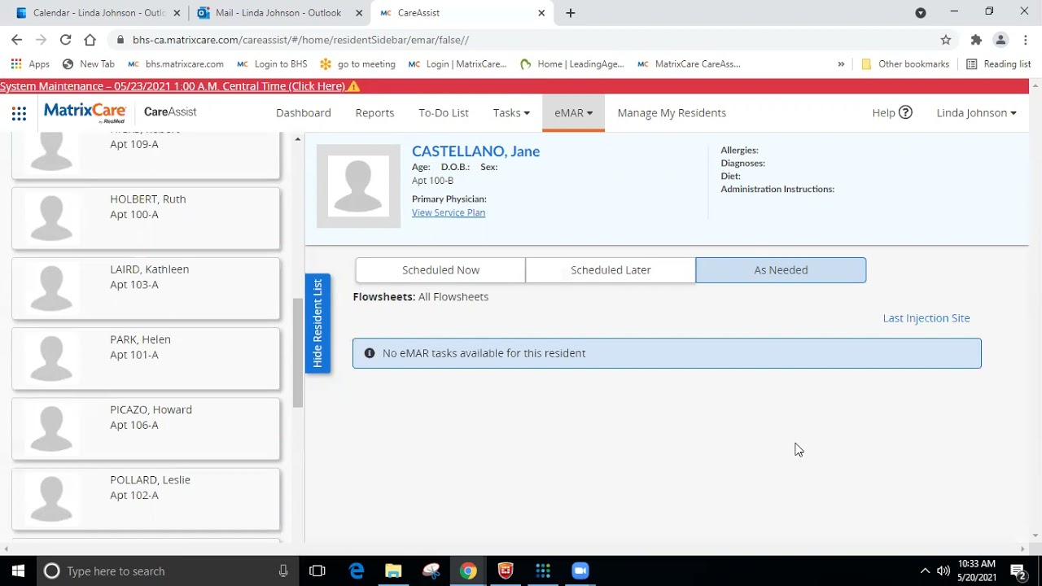Open Last Injection Site link
The height and width of the screenshot is (586, 1042).
point(926,318)
